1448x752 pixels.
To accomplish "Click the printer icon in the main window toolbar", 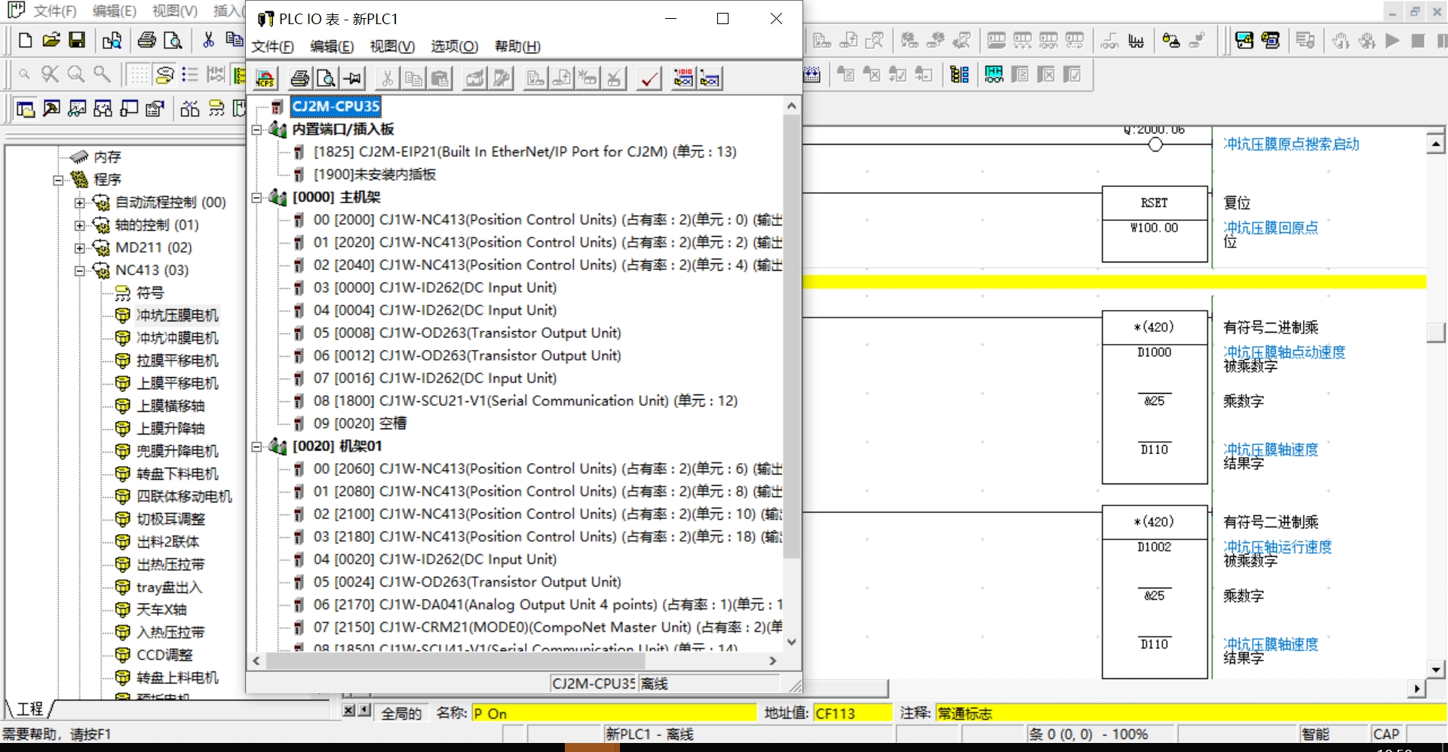I will (147, 40).
